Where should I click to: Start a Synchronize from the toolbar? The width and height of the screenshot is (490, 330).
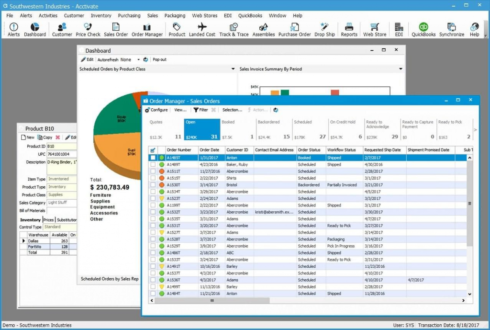(x=452, y=29)
